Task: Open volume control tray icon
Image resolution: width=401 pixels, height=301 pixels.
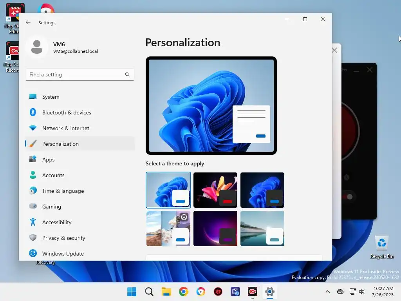Action: (x=361, y=292)
